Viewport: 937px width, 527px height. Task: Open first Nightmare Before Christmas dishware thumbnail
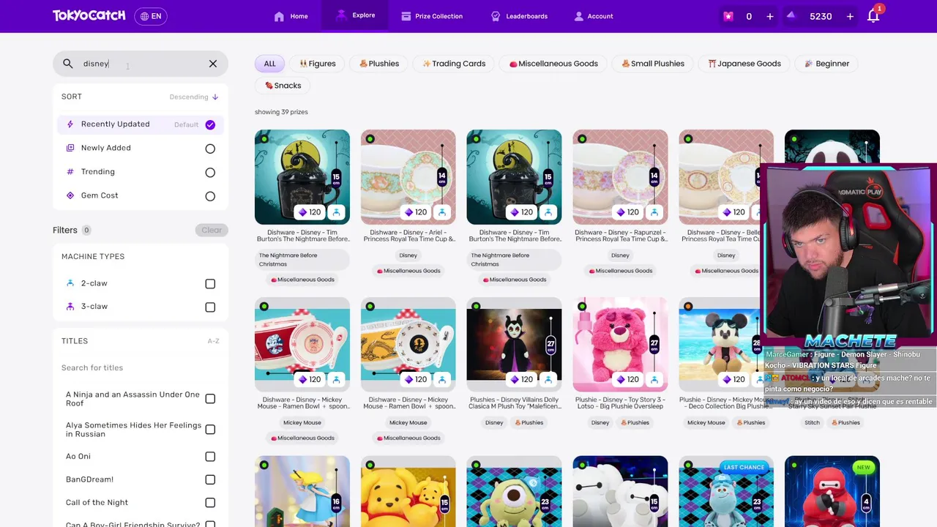tap(302, 177)
